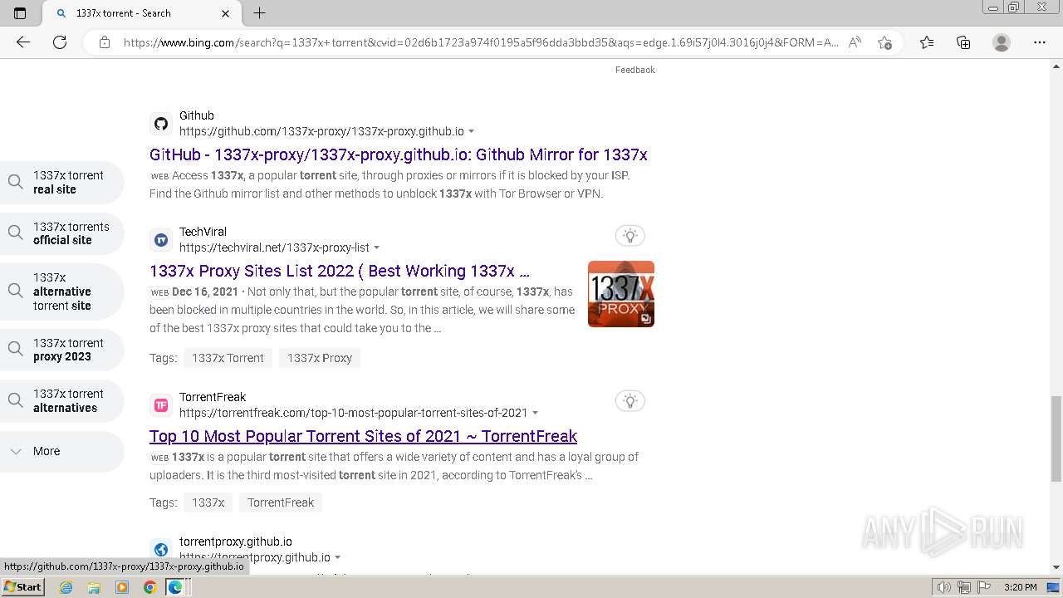Open the lightbulb icon beside TorrentFreak result
Image resolution: width=1063 pixels, height=598 pixels.
tap(630, 401)
